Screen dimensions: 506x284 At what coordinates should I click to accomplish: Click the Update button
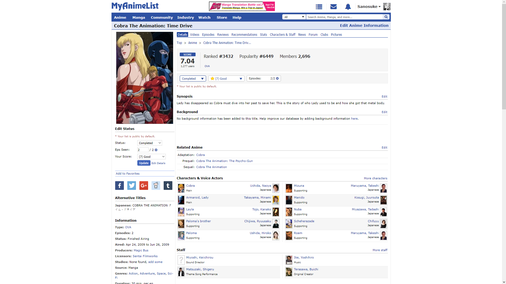(144, 163)
